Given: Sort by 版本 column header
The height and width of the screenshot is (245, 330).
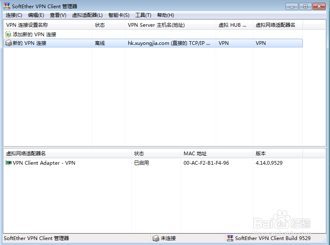Looking at the screenshot, I should coord(278,154).
